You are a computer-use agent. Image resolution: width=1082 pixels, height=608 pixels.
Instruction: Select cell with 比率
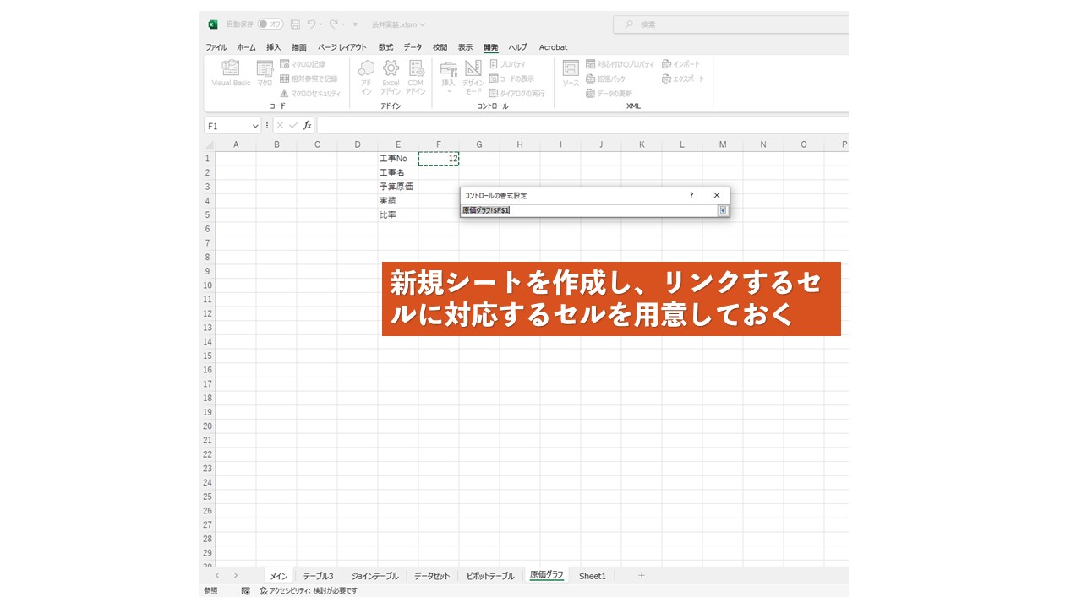(x=398, y=214)
